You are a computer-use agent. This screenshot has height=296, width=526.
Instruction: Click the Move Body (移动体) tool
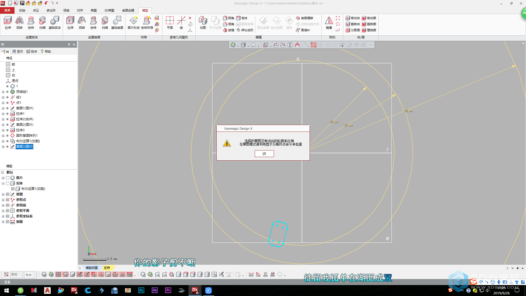pos(353,18)
